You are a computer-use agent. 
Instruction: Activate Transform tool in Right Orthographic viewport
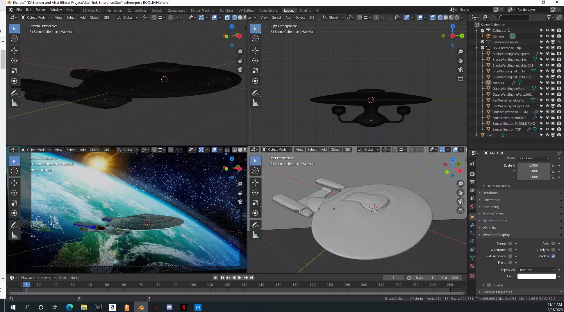tap(255, 81)
